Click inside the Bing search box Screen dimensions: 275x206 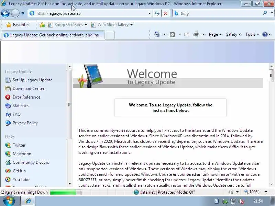218,13
